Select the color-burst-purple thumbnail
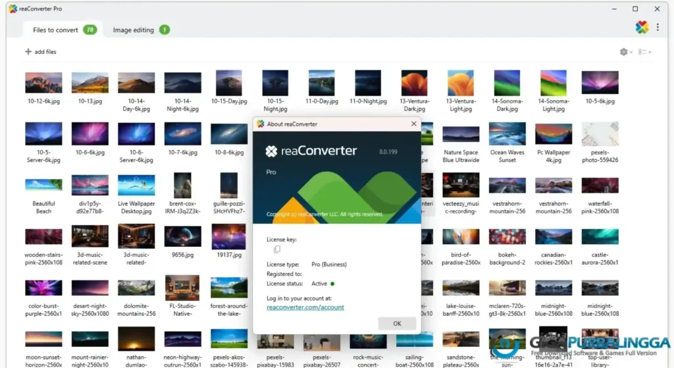The width and height of the screenshot is (674, 368). (x=43, y=288)
